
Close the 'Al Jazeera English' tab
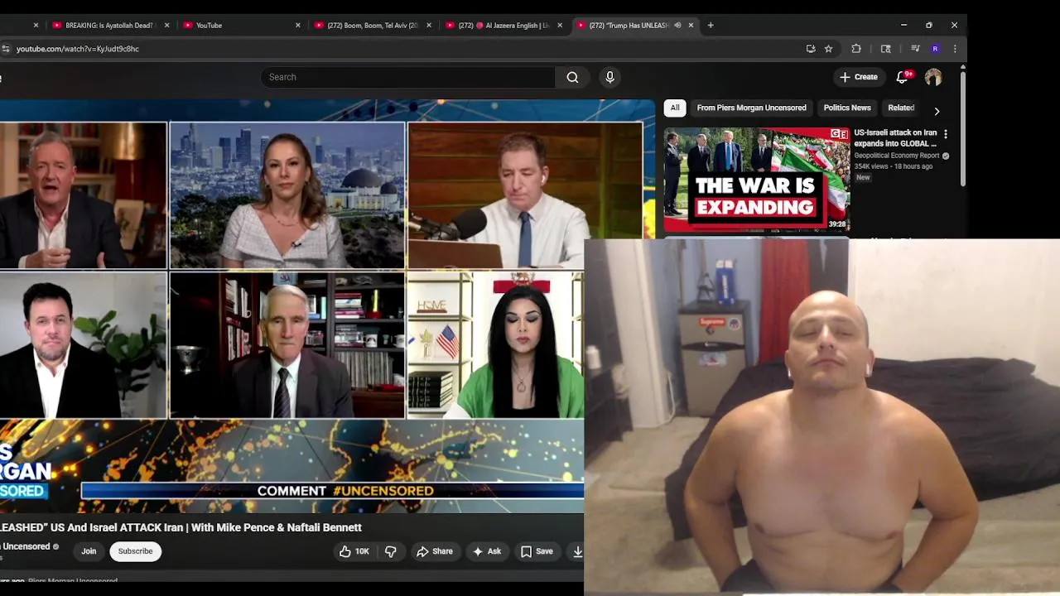(560, 25)
